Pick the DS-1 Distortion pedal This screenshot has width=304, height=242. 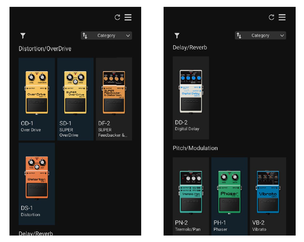tap(37, 184)
